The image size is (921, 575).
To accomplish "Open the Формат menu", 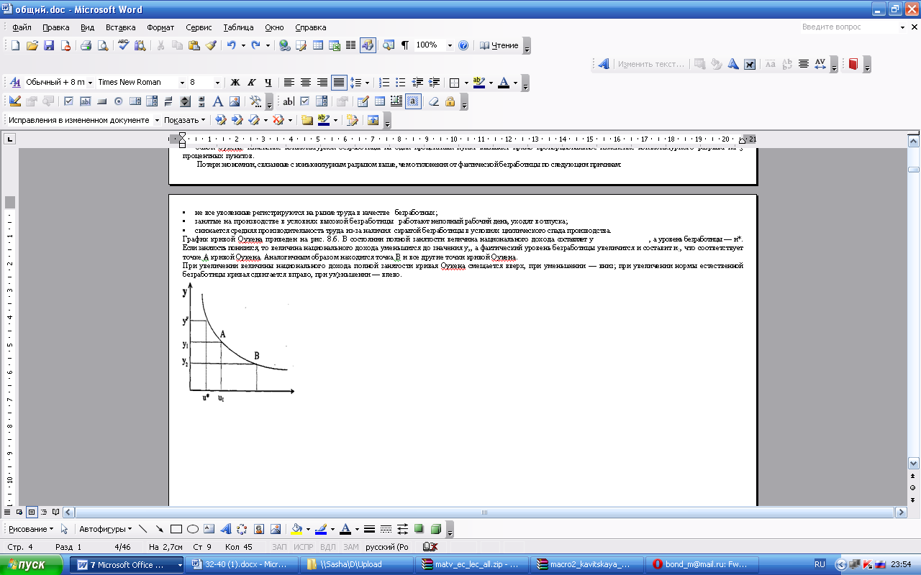I will coord(160,27).
